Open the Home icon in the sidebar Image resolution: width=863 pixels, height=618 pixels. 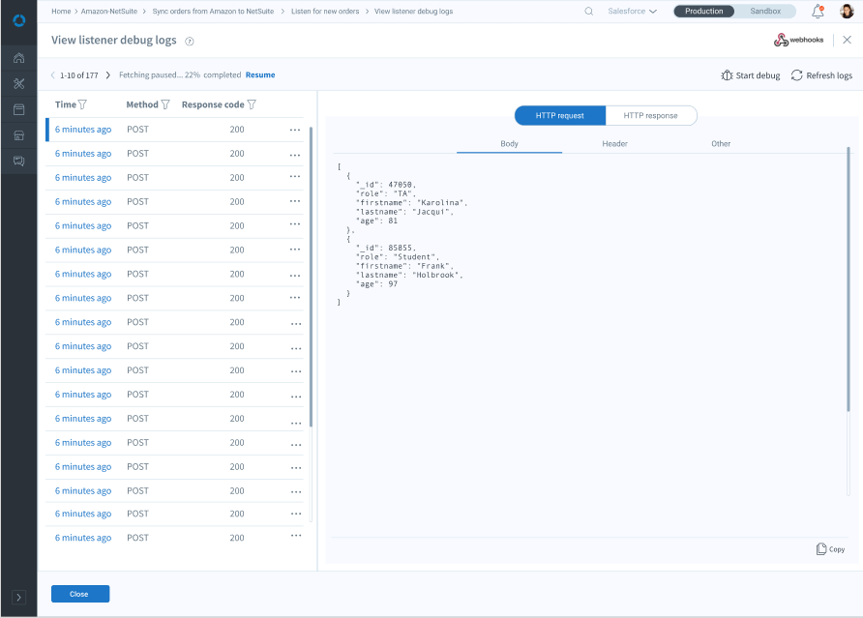tap(18, 58)
